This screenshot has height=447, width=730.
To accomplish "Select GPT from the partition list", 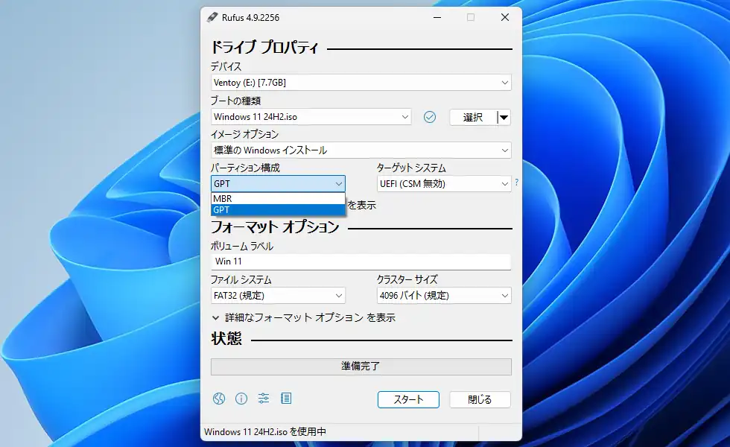I will (x=278, y=210).
